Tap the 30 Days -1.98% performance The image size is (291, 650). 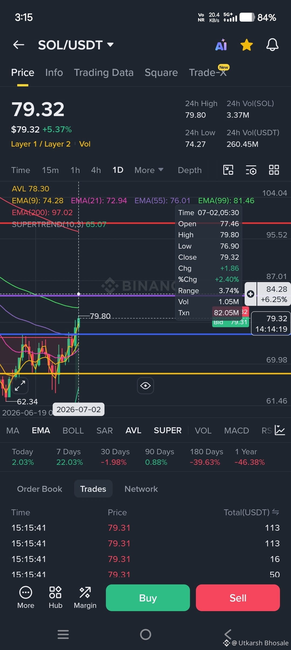115,457
